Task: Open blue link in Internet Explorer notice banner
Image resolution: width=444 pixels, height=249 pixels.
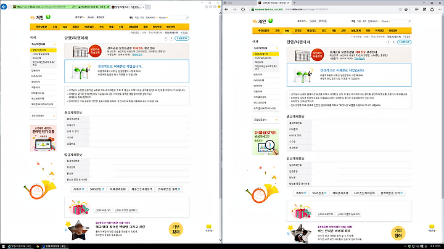Action: tap(138, 55)
